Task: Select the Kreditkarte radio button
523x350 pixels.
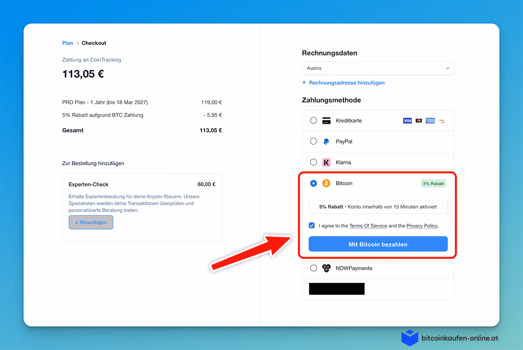Action: [313, 120]
